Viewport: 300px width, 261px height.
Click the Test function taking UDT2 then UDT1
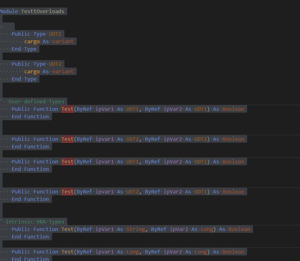pos(67,192)
